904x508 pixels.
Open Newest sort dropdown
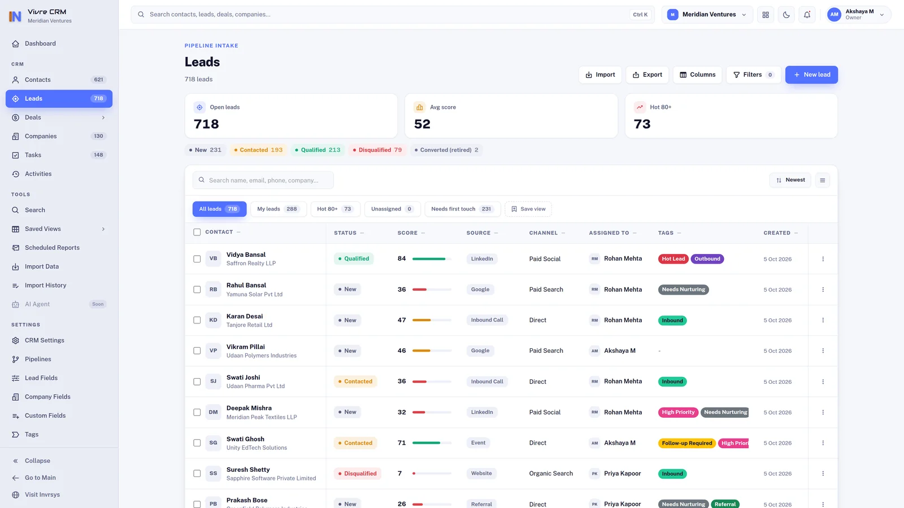[x=790, y=180]
